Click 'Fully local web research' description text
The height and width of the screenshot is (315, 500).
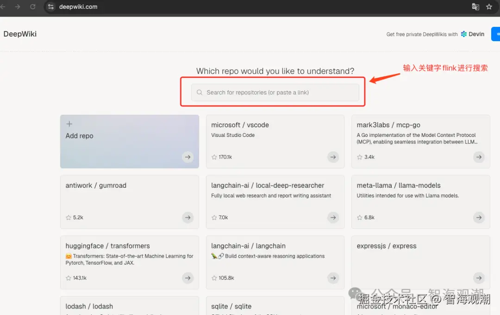(271, 196)
